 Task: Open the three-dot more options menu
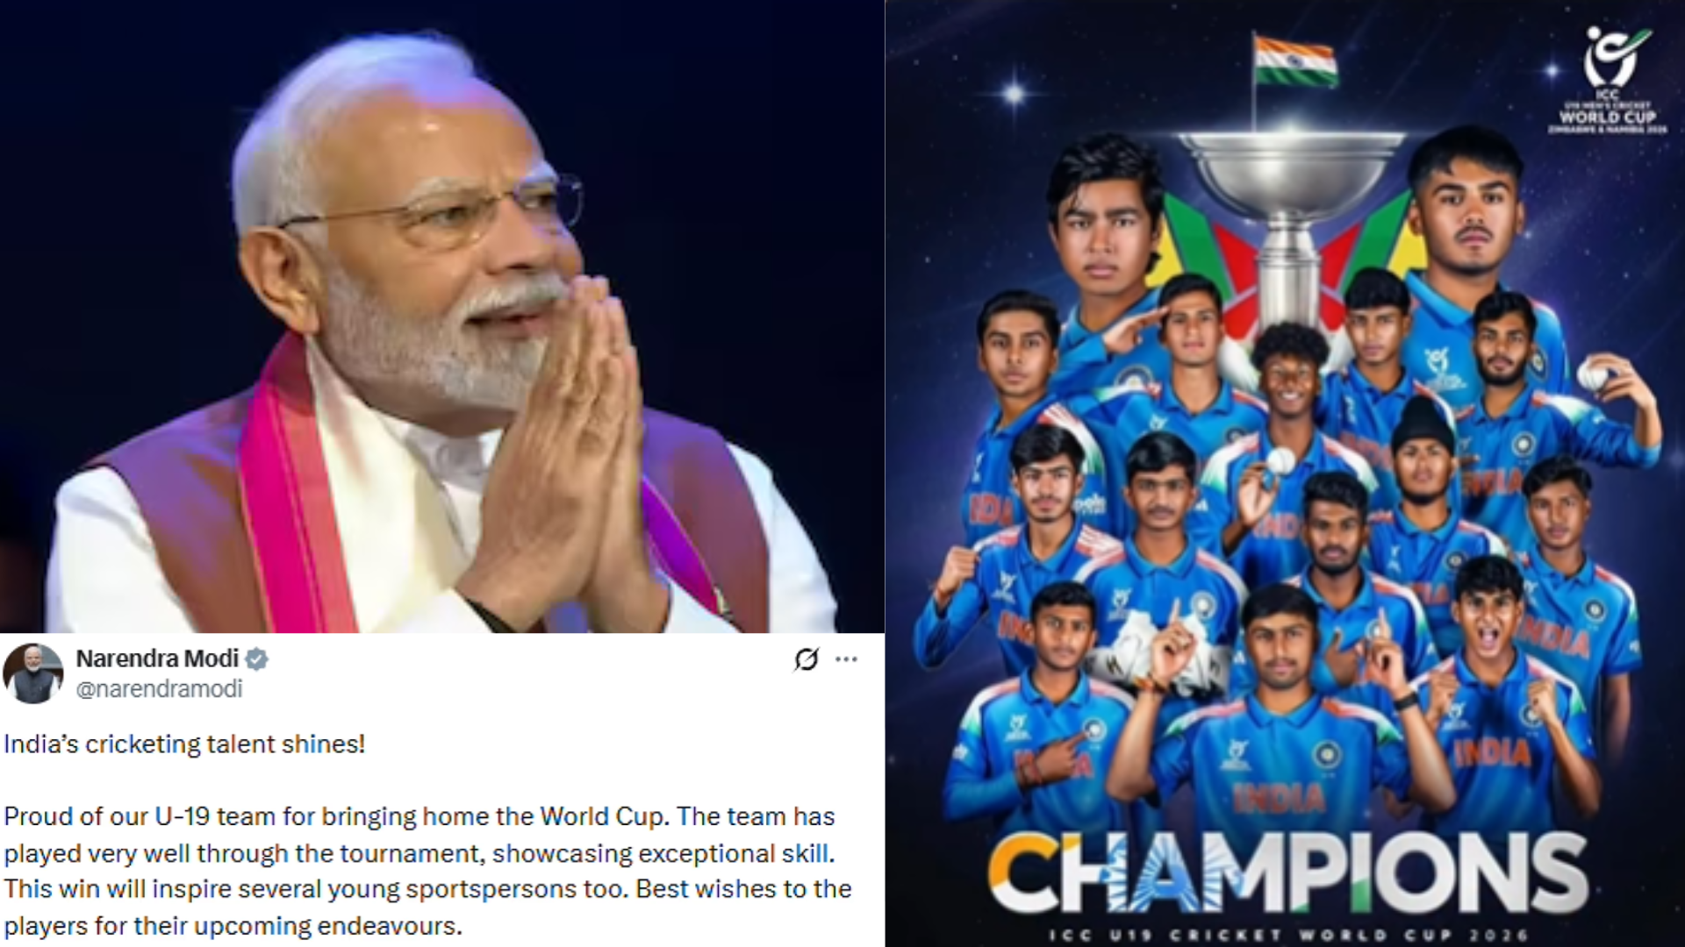pyautogui.click(x=846, y=659)
